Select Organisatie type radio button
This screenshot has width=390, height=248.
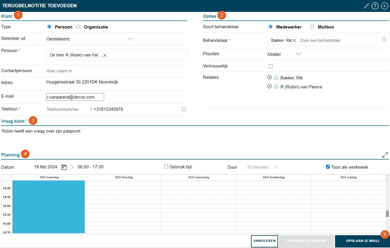pyautogui.click(x=78, y=27)
